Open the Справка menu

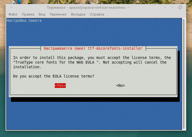pyautogui.click(x=97, y=14)
